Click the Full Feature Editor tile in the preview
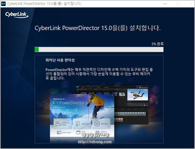Viewport: 195px width, 149px height. (x=63, y=123)
